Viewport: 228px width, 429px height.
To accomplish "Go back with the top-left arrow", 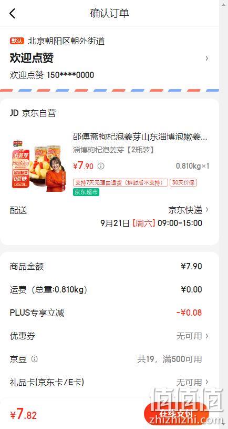I will [13, 13].
